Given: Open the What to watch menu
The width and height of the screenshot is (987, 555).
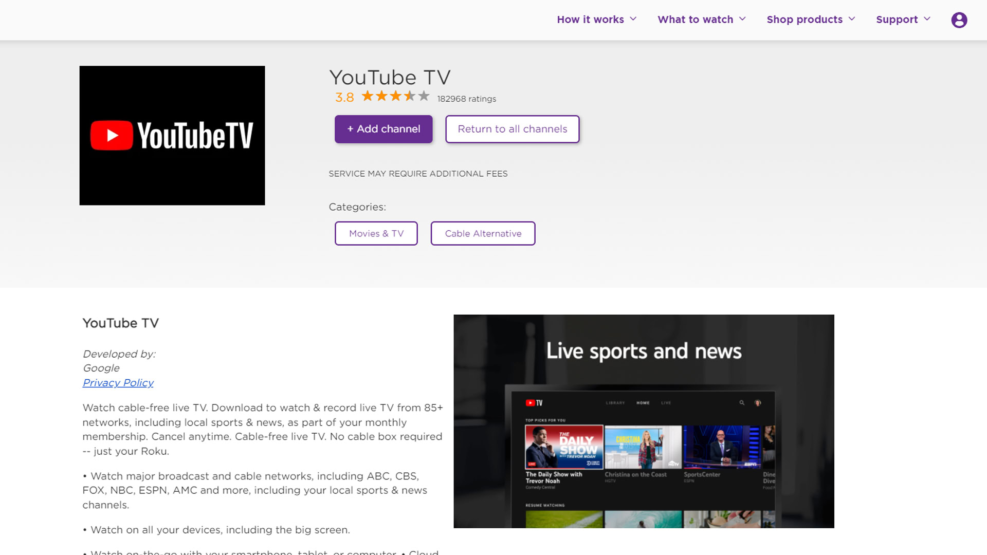Looking at the screenshot, I should pos(695,20).
